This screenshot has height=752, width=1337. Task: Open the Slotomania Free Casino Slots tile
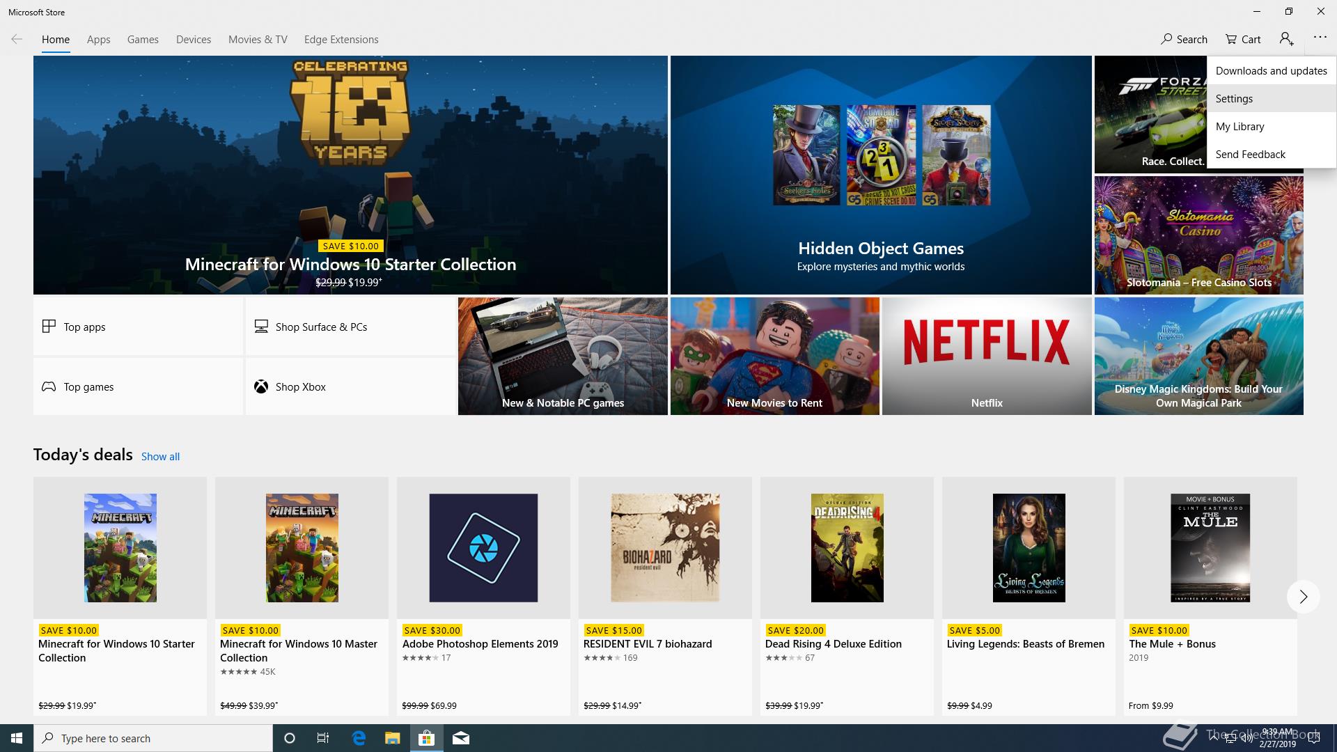tap(1198, 235)
